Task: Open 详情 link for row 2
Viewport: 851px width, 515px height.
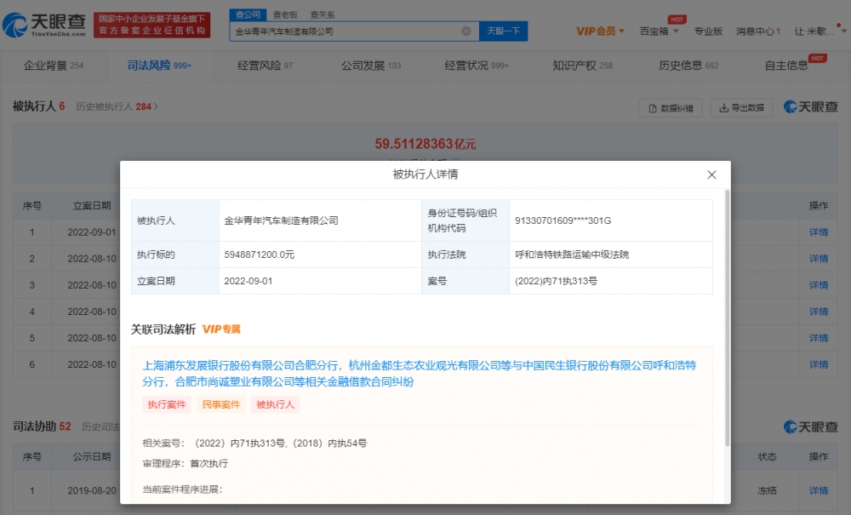Action: point(819,258)
